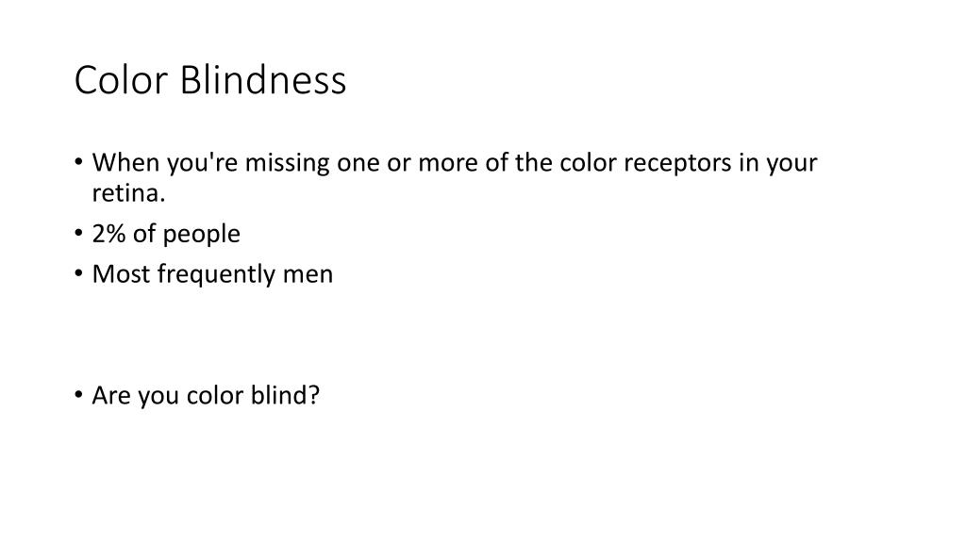Click the "2%" figure in the second bullet
966x543 pixels.
tap(109, 234)
